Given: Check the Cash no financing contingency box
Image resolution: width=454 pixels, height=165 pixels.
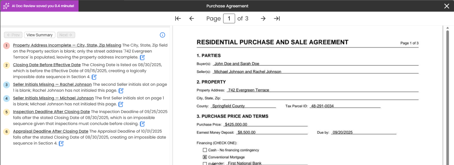Looking at the screenshot, I should click(x=205, y=150).
